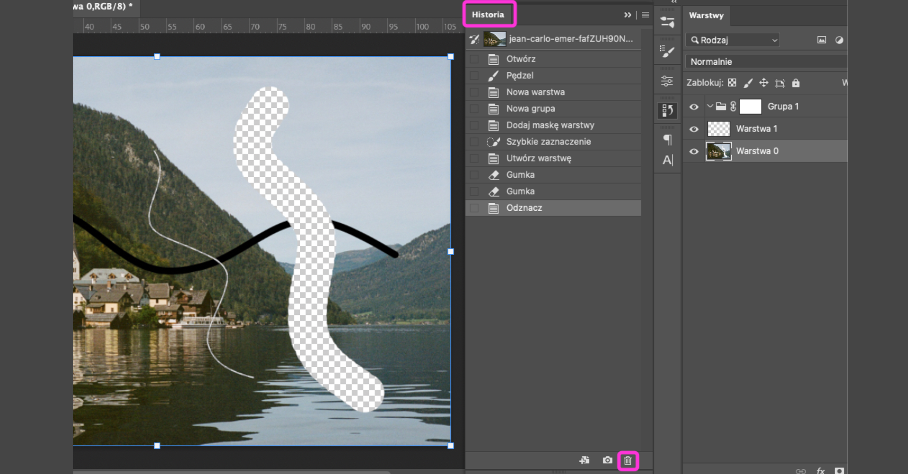Create new snapshot with the camera icon
This screenshot has width=908, height=474.
point(607,460)
